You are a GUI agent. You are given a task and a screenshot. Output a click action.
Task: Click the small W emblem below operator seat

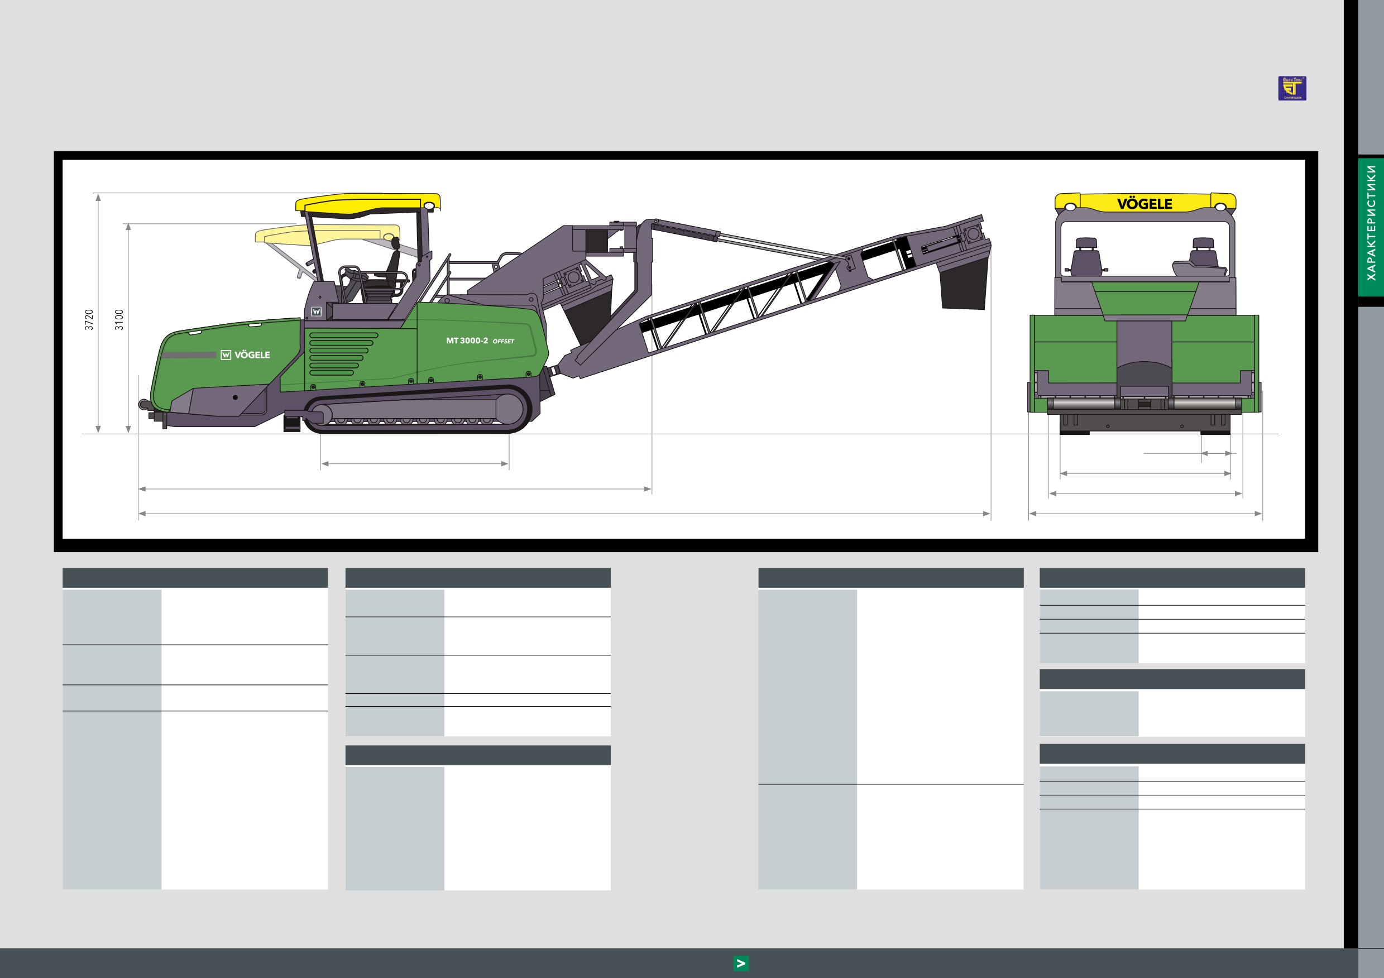click(317, 311)
